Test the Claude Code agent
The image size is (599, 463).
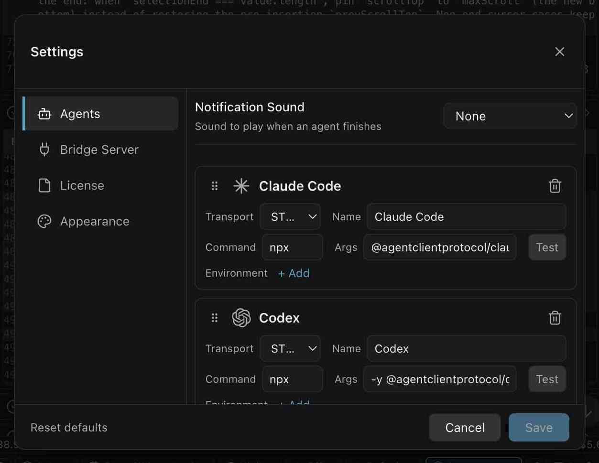[547, 247]
